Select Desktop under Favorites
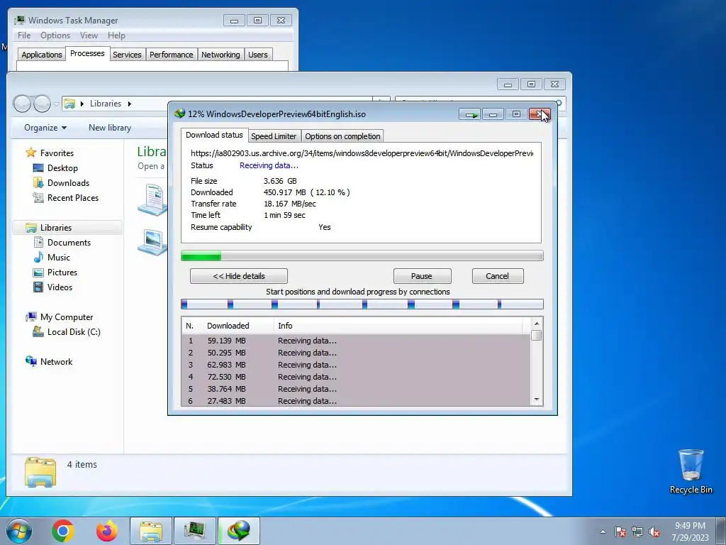This screenshot has width=726, height=545. (62, 167)
